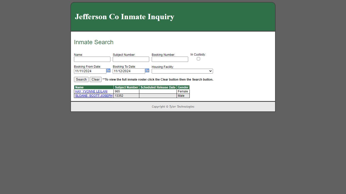346x194 pixels.
Task: Focus the Booking Number field
Action: (170, 59)
